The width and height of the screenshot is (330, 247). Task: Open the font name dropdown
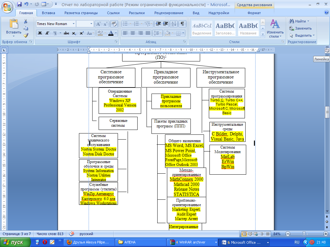(x=73, y=24)
